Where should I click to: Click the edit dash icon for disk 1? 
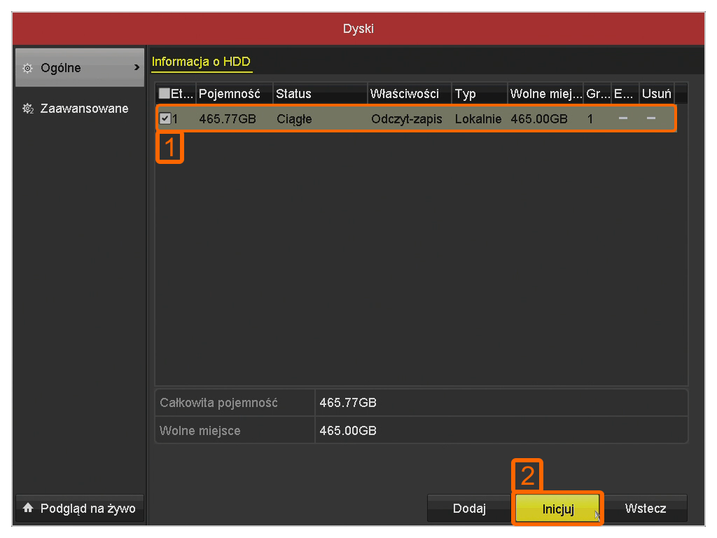[x=623, y=119]
